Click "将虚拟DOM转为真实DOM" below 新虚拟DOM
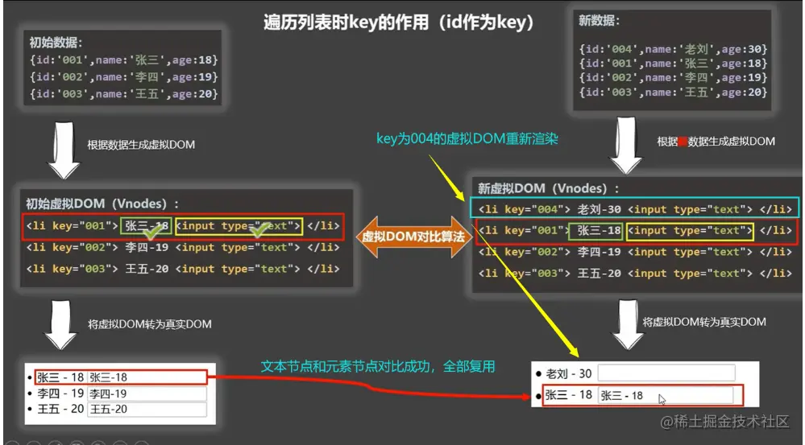This screenshot has width=805, height=445. click(x=704, y=322)
